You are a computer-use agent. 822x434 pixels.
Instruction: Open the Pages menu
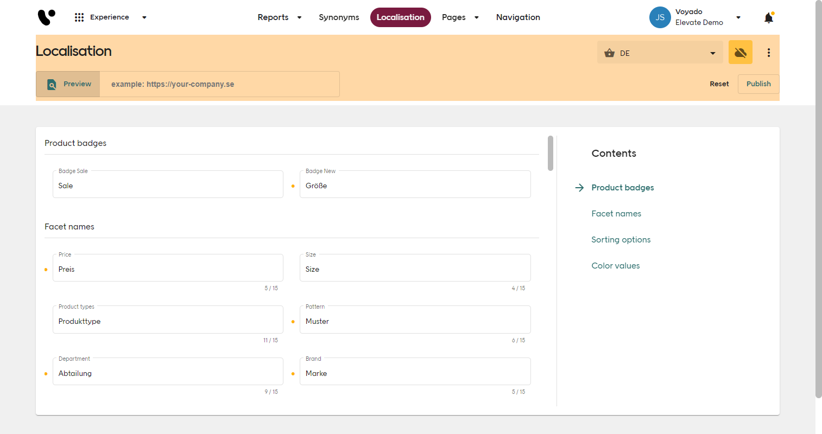[454, 17]
